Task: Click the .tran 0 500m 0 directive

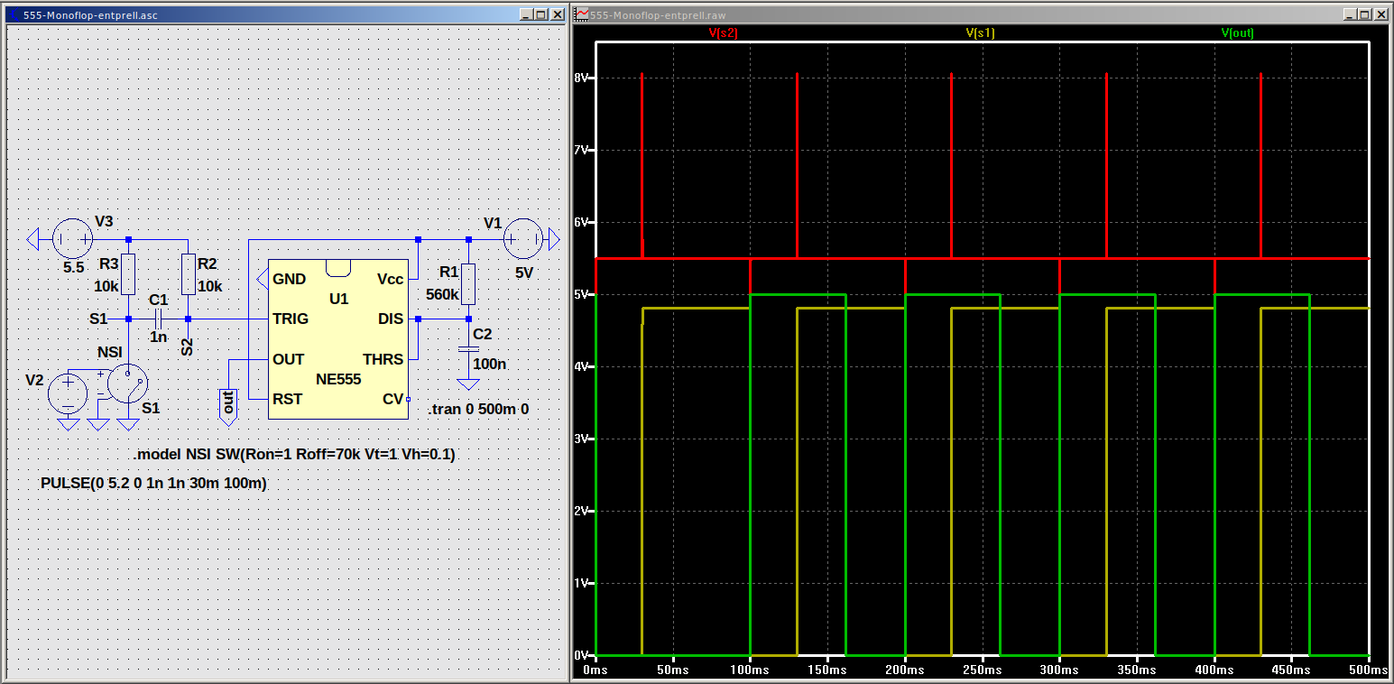Action: click(x=478, y=409)
